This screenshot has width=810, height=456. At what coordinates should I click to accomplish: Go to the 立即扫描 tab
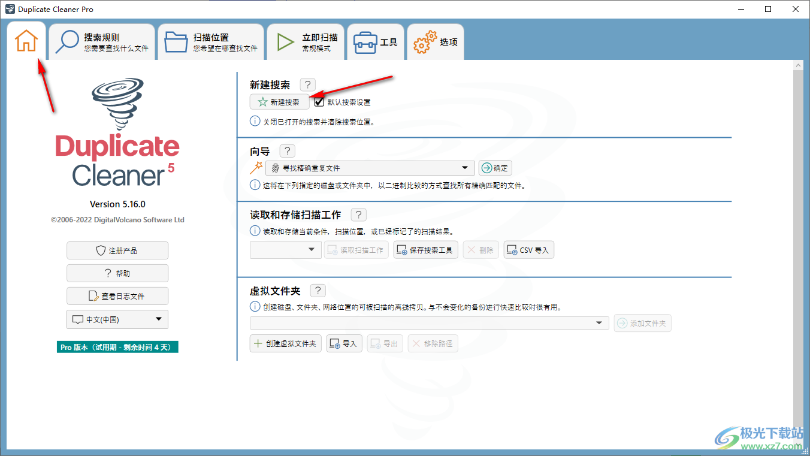pyautogui.click(x=306, y=42)
